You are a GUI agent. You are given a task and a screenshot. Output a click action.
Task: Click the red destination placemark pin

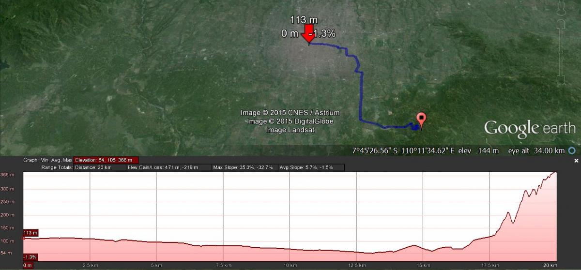[421, 120]
